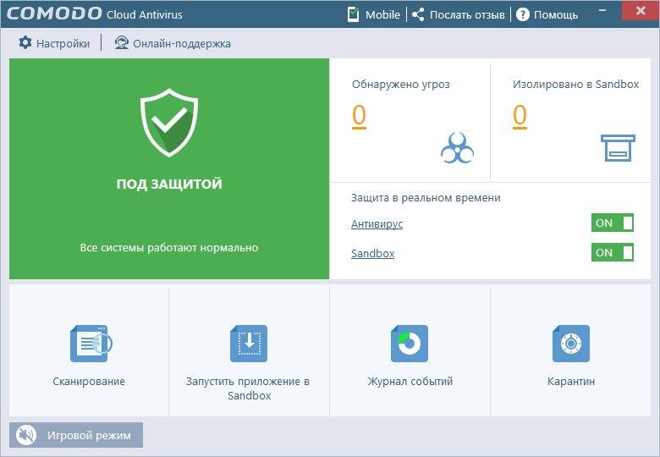
Task: Click the isolated in Sandbox count 0
Action: pyautogui.click(x=520, y=116)
